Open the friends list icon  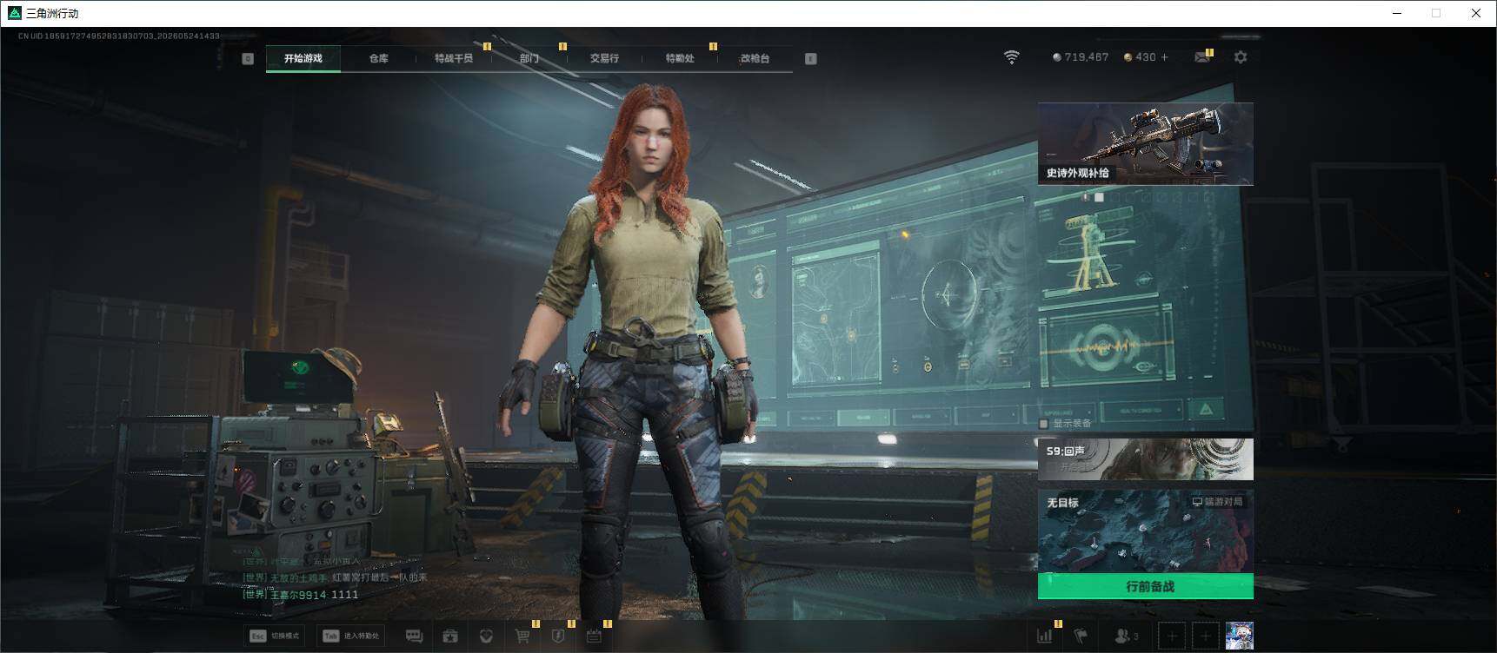(x=1126, y=637)
